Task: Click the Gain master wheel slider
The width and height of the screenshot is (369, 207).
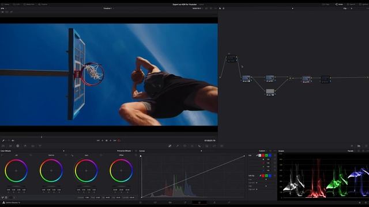Action: click(x=86, y=186)
